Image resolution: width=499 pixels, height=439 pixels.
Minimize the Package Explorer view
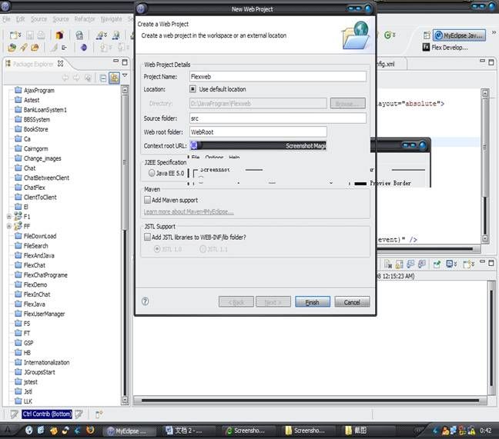(x=116, y=61)
